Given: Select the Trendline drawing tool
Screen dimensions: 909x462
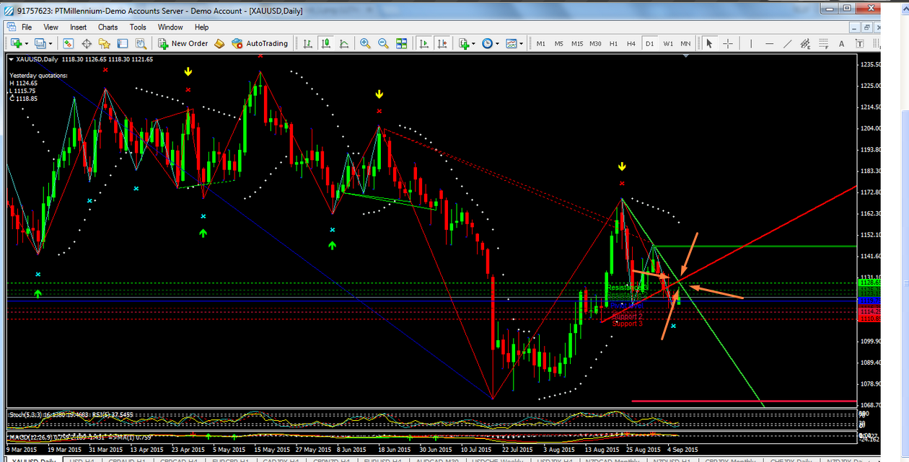Looking at the screenshot, I should pos(787,43).
